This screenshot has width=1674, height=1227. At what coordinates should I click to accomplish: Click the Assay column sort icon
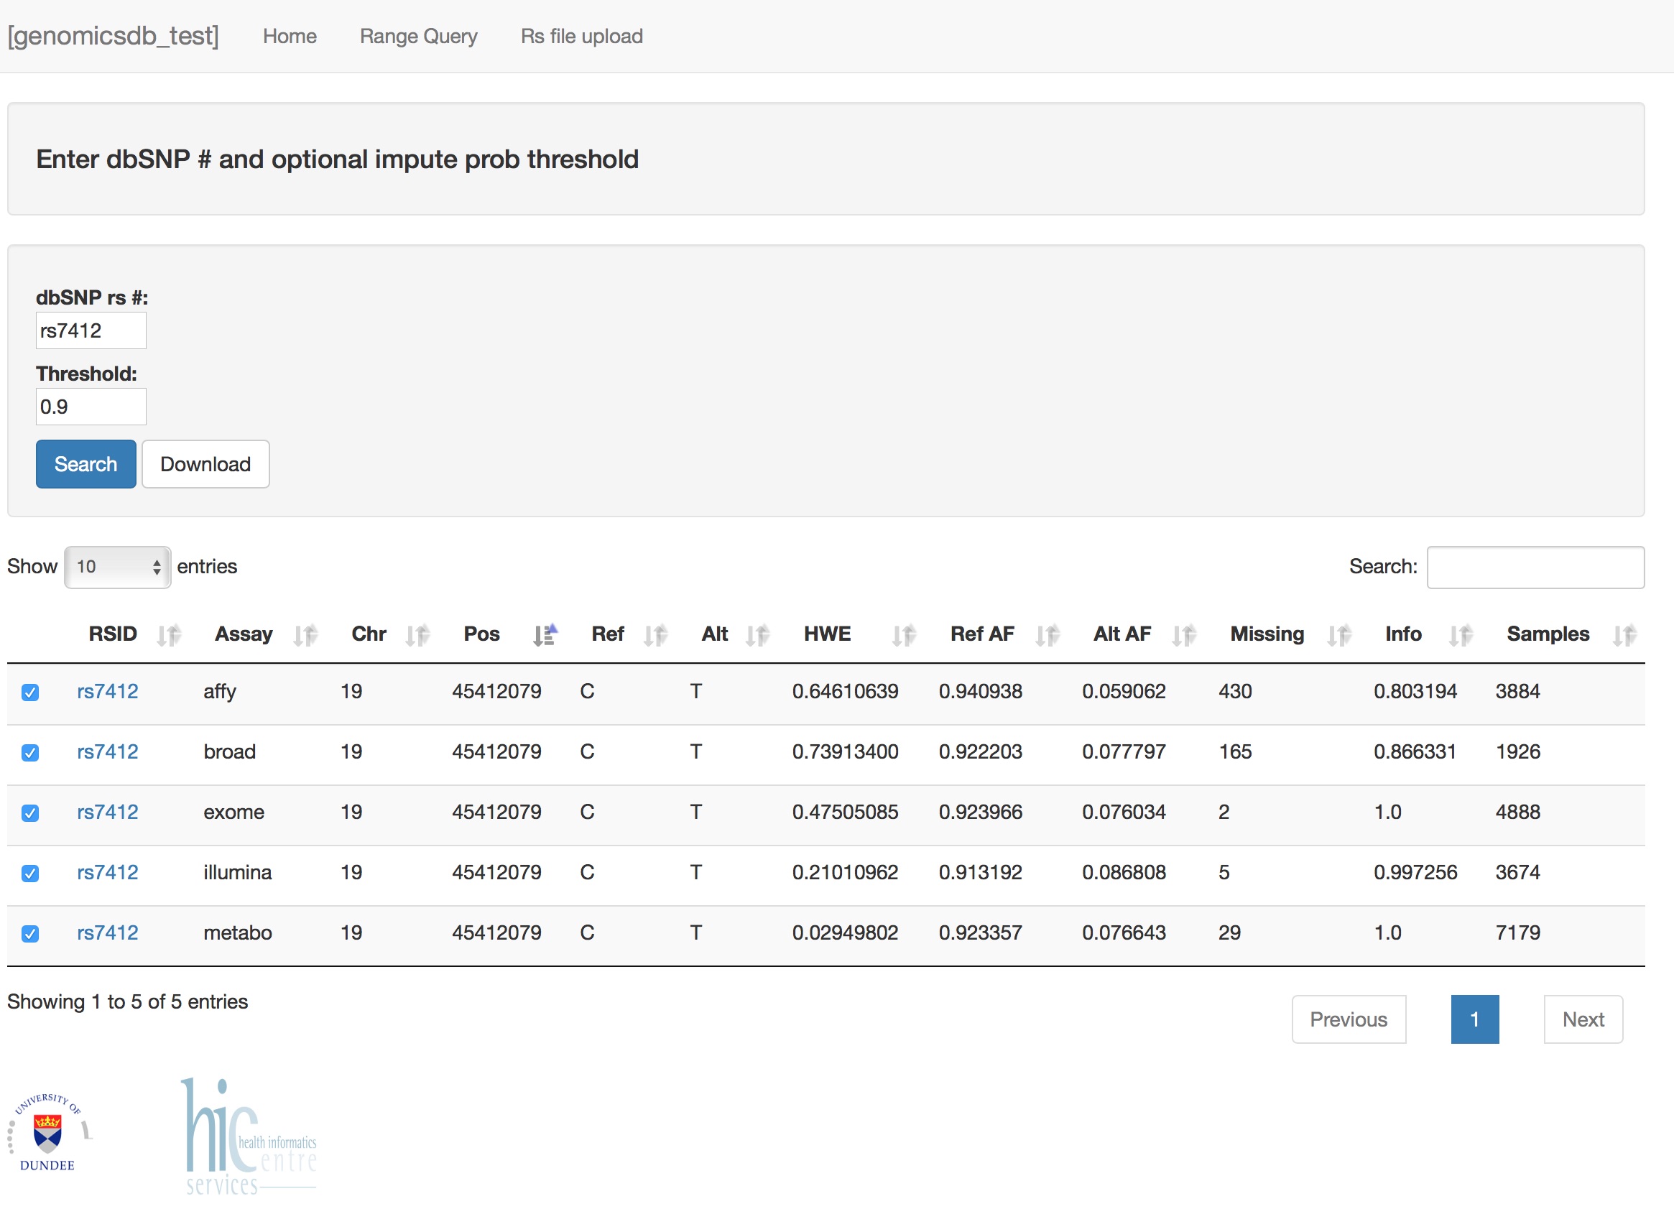305,636
